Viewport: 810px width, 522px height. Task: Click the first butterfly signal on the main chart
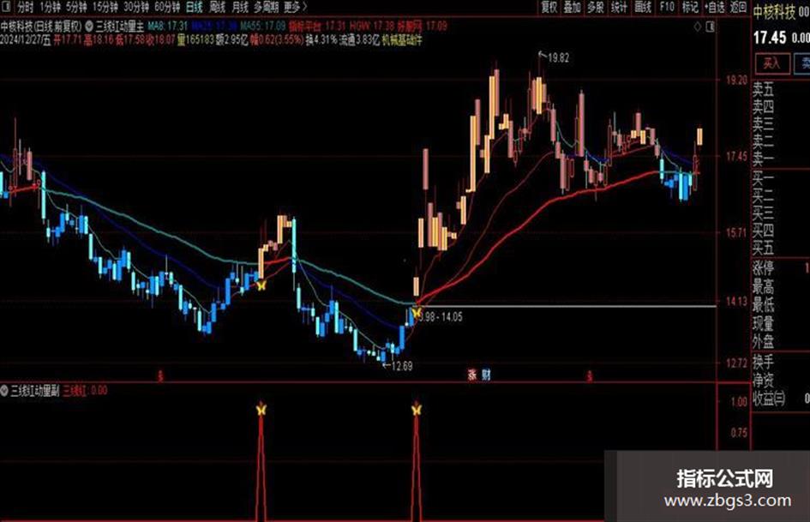click(261, 285)
